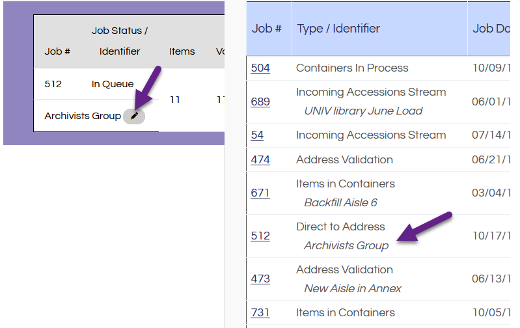
Task: Open job number 473 link
Action: click(x=260, y=279)
